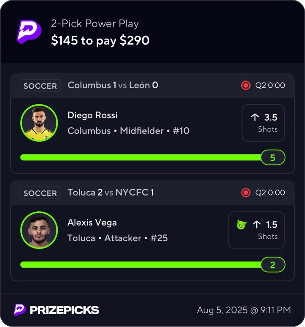Open Alexis Vega's player photo
This screenshot has height=327, width=305.
click(39, 230)
